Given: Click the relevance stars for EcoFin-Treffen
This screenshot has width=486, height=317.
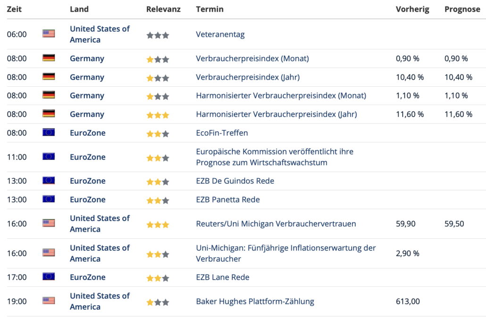Looking at the screenshot, I should tap(158, 134).
